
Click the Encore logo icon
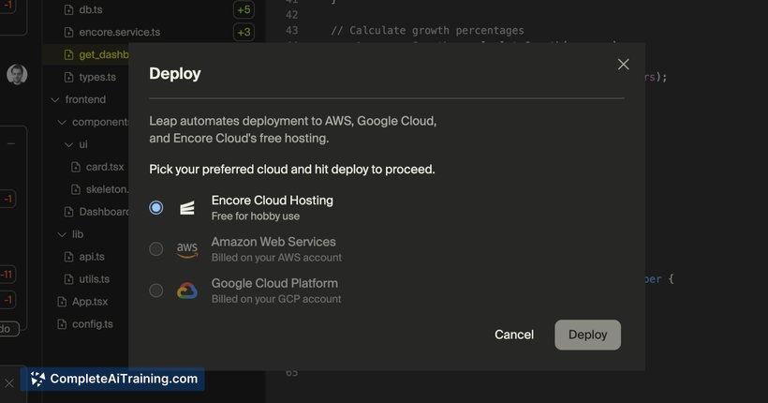click(x=187, y=208)
